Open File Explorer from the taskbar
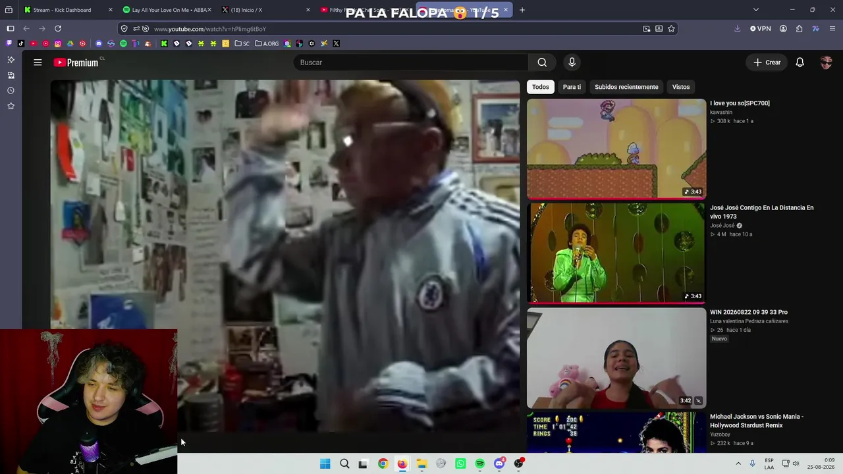 click(x=421, y=463)
